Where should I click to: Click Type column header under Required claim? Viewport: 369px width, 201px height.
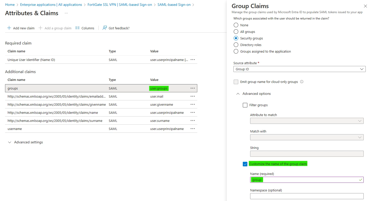tap(112, 51)
